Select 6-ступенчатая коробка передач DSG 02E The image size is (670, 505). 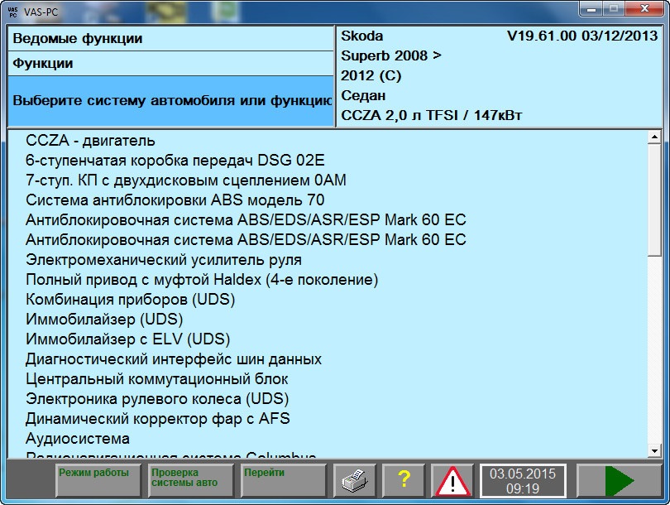pos(175,161)
